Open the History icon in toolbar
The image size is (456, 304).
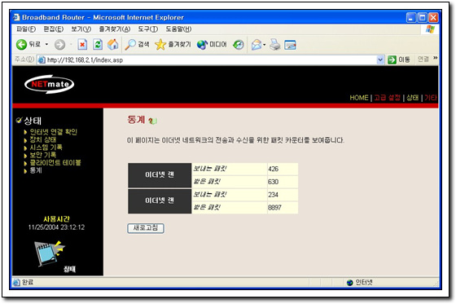click(239, 45)
